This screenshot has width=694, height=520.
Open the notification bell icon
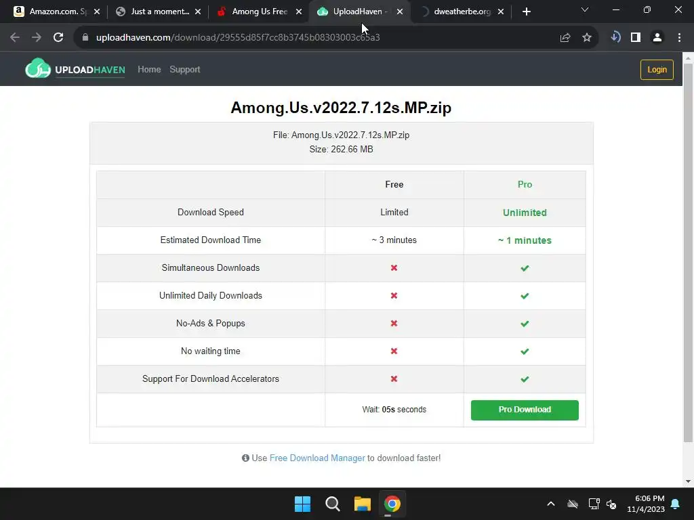click(676, 504)
